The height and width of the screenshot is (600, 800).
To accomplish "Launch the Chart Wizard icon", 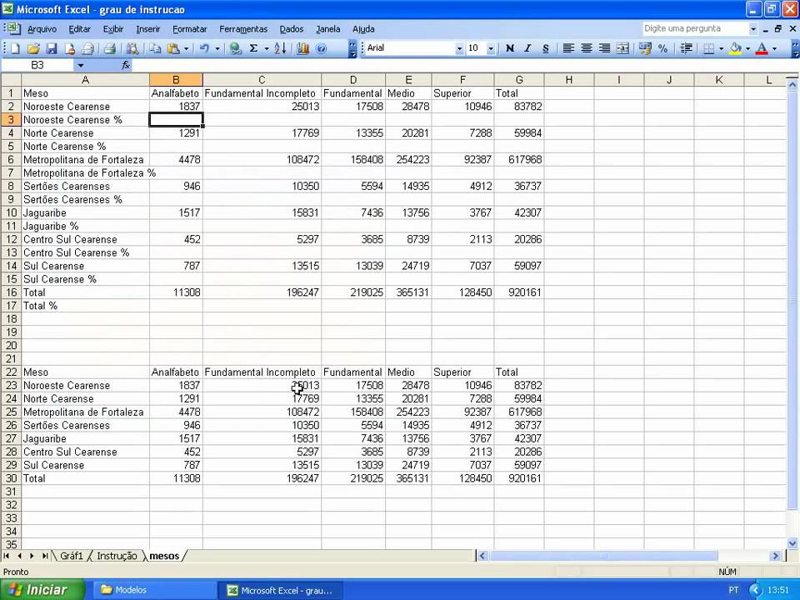I will coord(303,48).
